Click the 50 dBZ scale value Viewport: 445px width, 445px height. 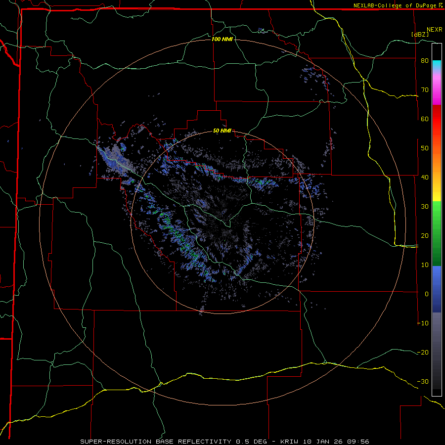[x=425, y=148]
